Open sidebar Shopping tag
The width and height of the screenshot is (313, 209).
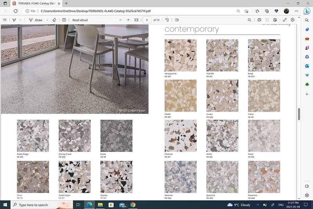[307, 29]
